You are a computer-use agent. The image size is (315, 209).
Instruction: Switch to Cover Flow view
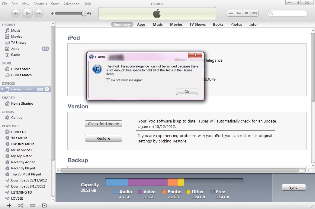click(254, 13)
